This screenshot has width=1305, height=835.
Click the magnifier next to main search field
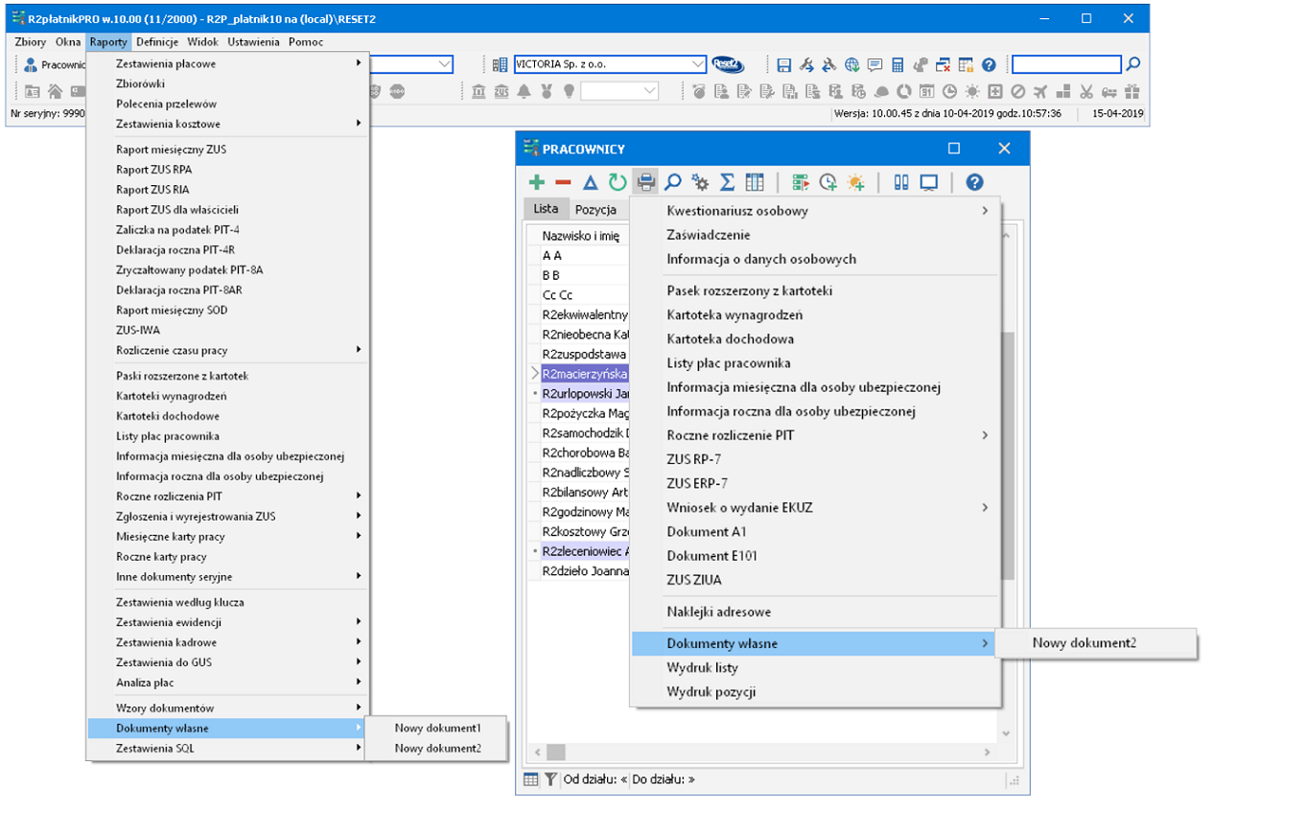coord(1133,64)
